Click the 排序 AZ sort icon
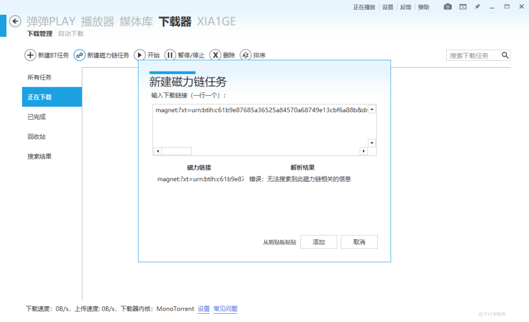 click(x=245, y=55)
